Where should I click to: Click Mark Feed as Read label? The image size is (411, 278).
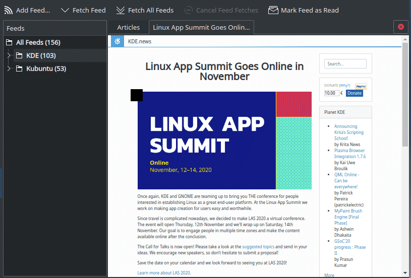point(310,10)
